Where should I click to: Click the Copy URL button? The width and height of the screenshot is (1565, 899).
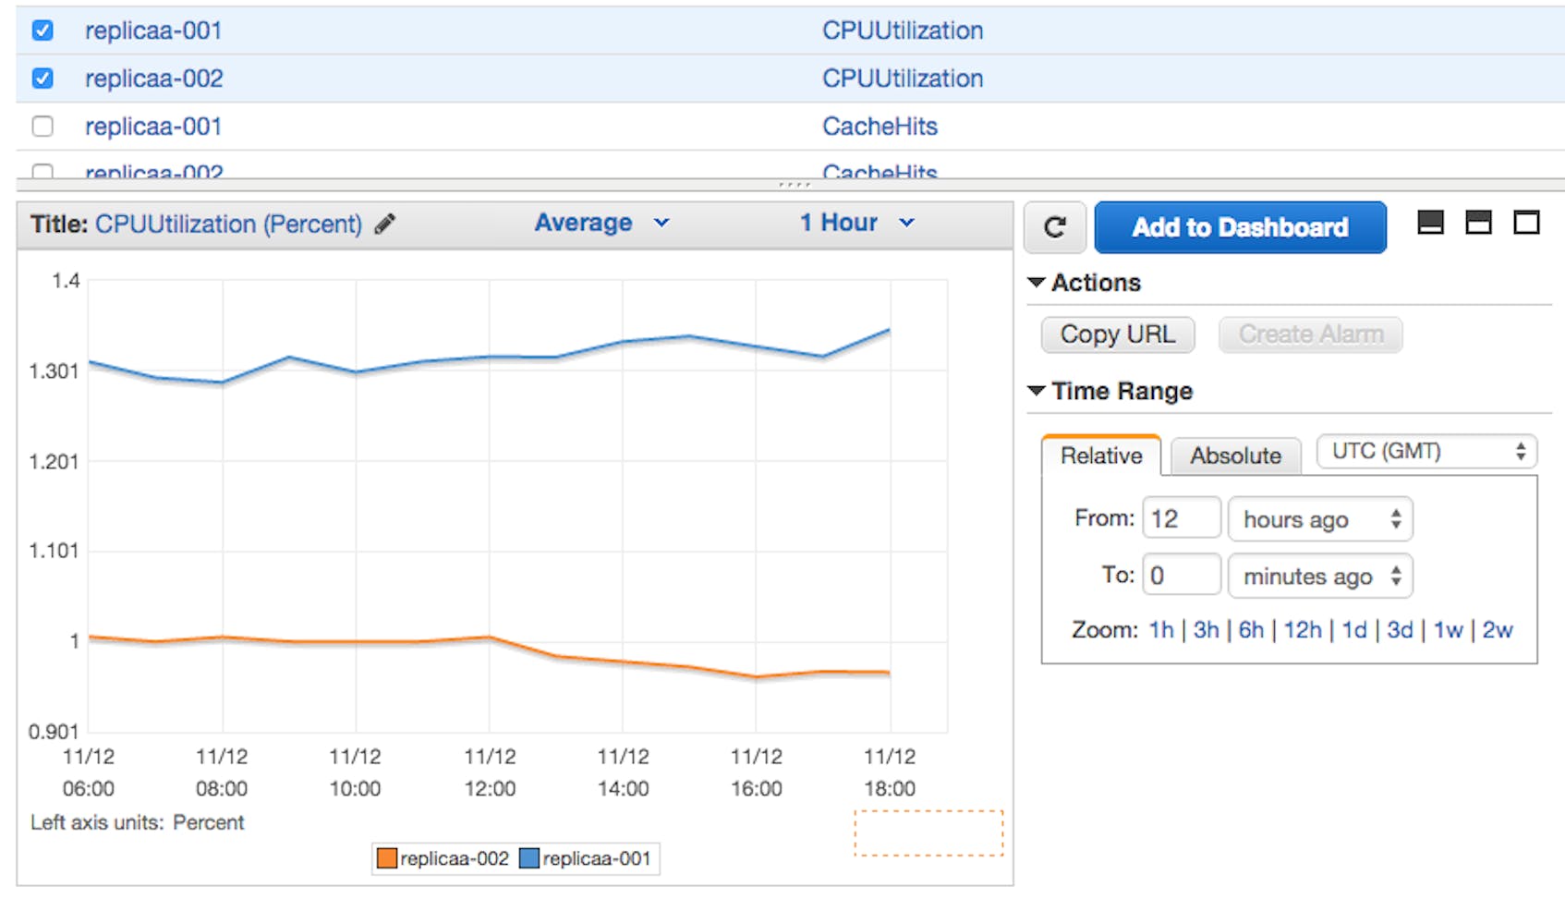pos(1117,334)
